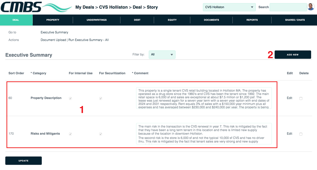Open the user profile avatar
Viewport: 317px width, 170px height.
click(311, 7)
